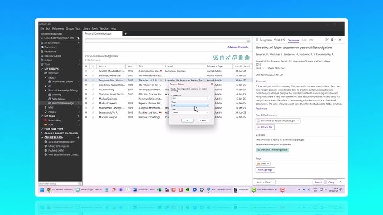Click the insert citation quote icon

tap(216, 58)
